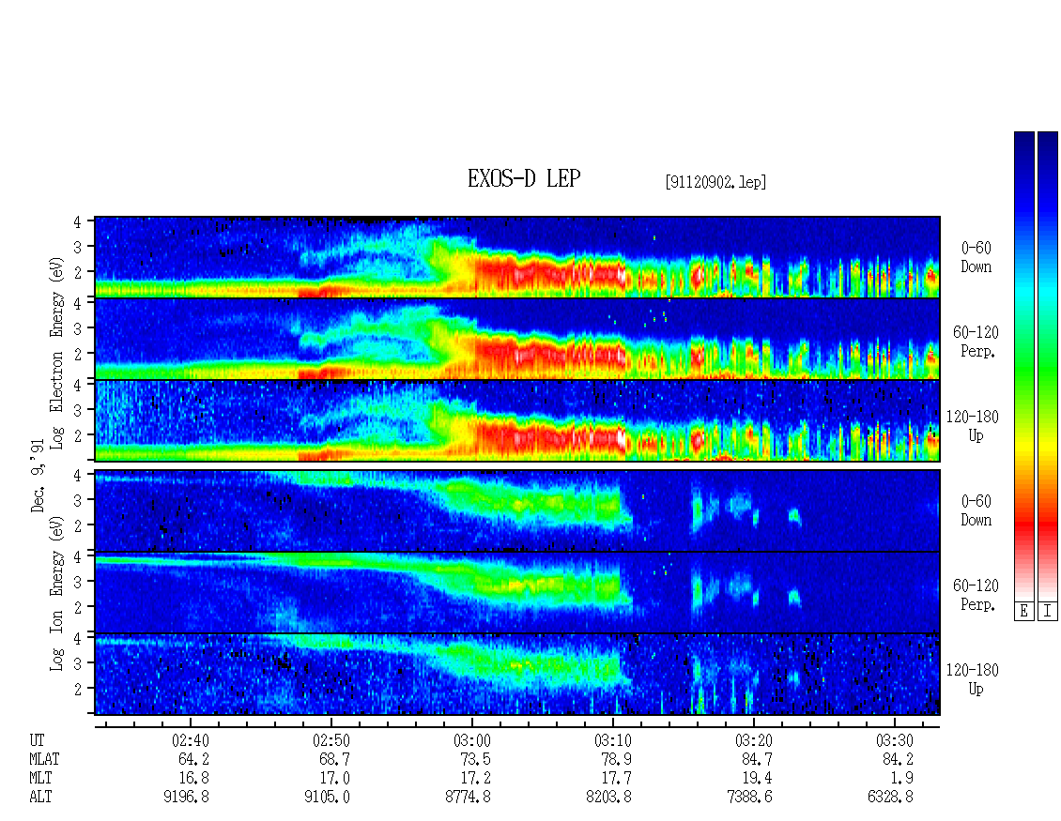Click the E electron color scale bar

(1023, 366)
